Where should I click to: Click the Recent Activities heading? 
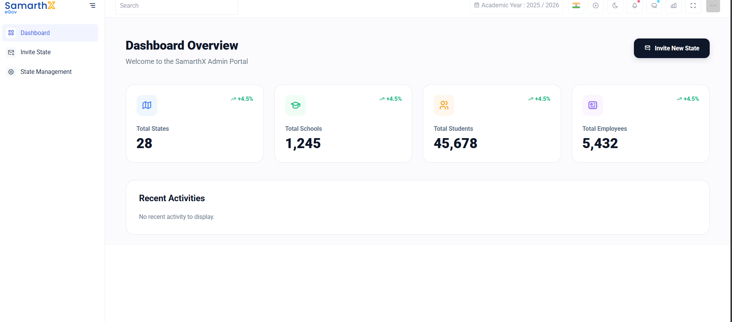point(172,198)
